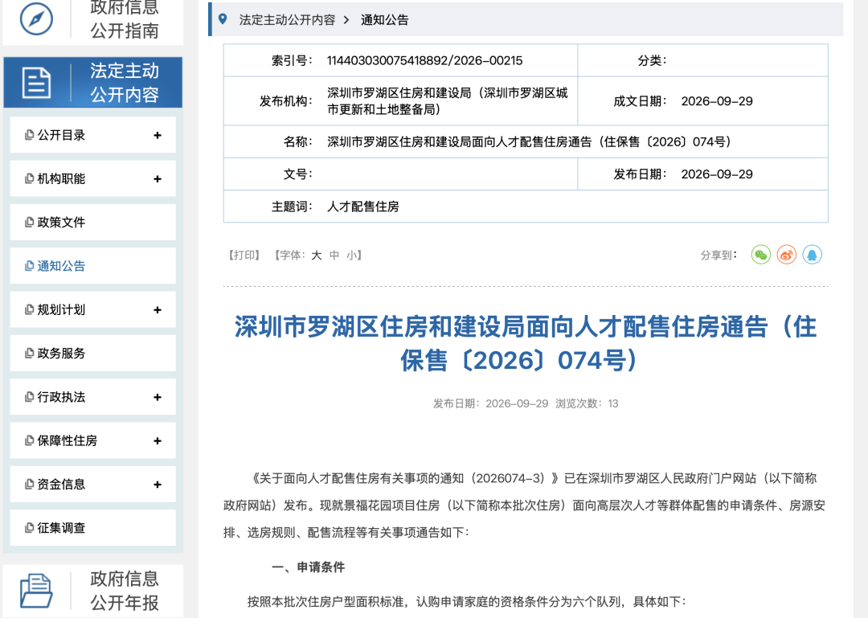Screen dimensions: 868x618
Task: Open the 征集调查 sidebar item
Action: tap(93, 528)
